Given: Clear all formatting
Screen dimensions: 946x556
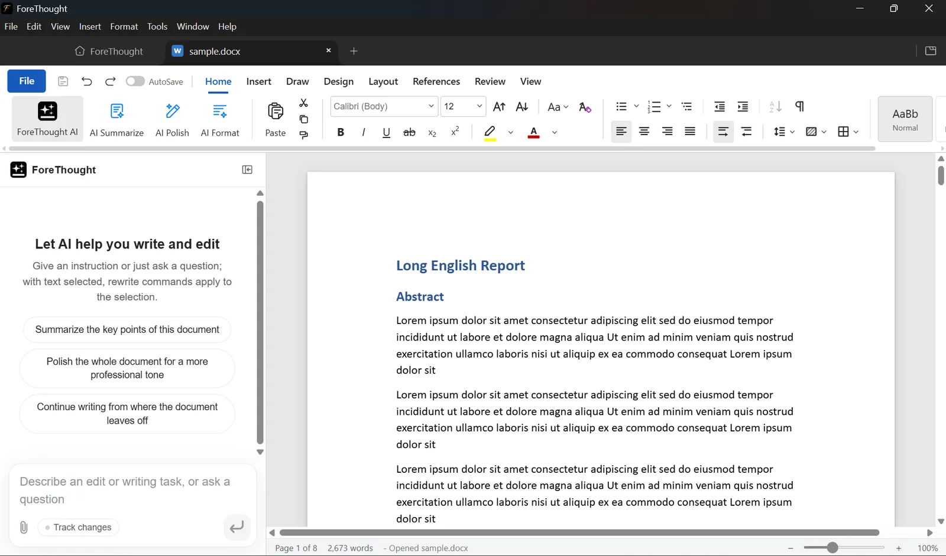Looking at the screenshot, I should coord(585,107).
